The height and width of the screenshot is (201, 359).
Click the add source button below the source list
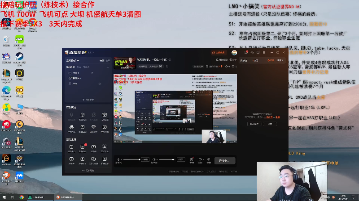88,100
